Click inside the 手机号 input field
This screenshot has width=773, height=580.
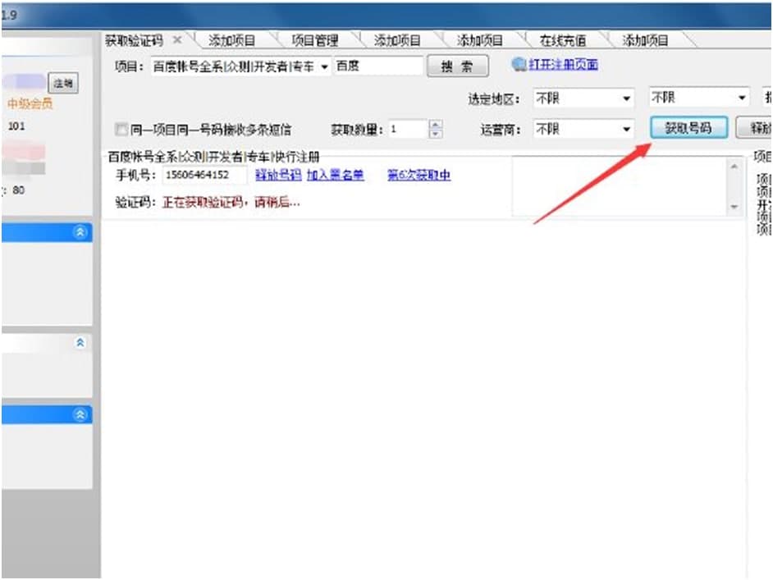click(x=205, y=174)
